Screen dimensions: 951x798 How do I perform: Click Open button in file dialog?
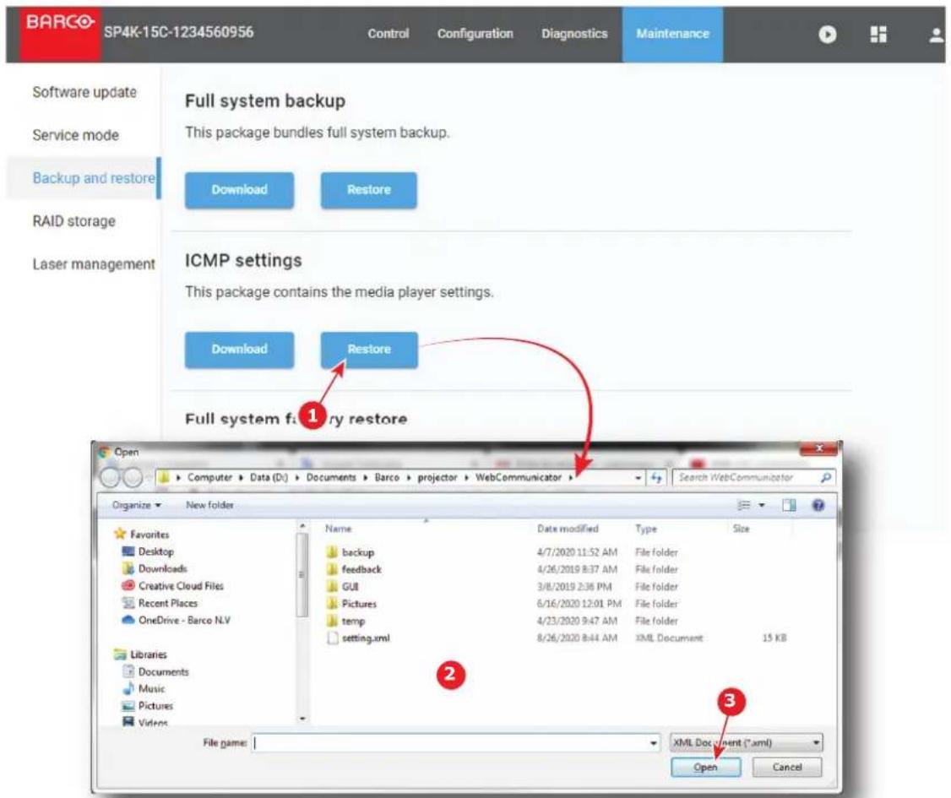click(705, 767)
